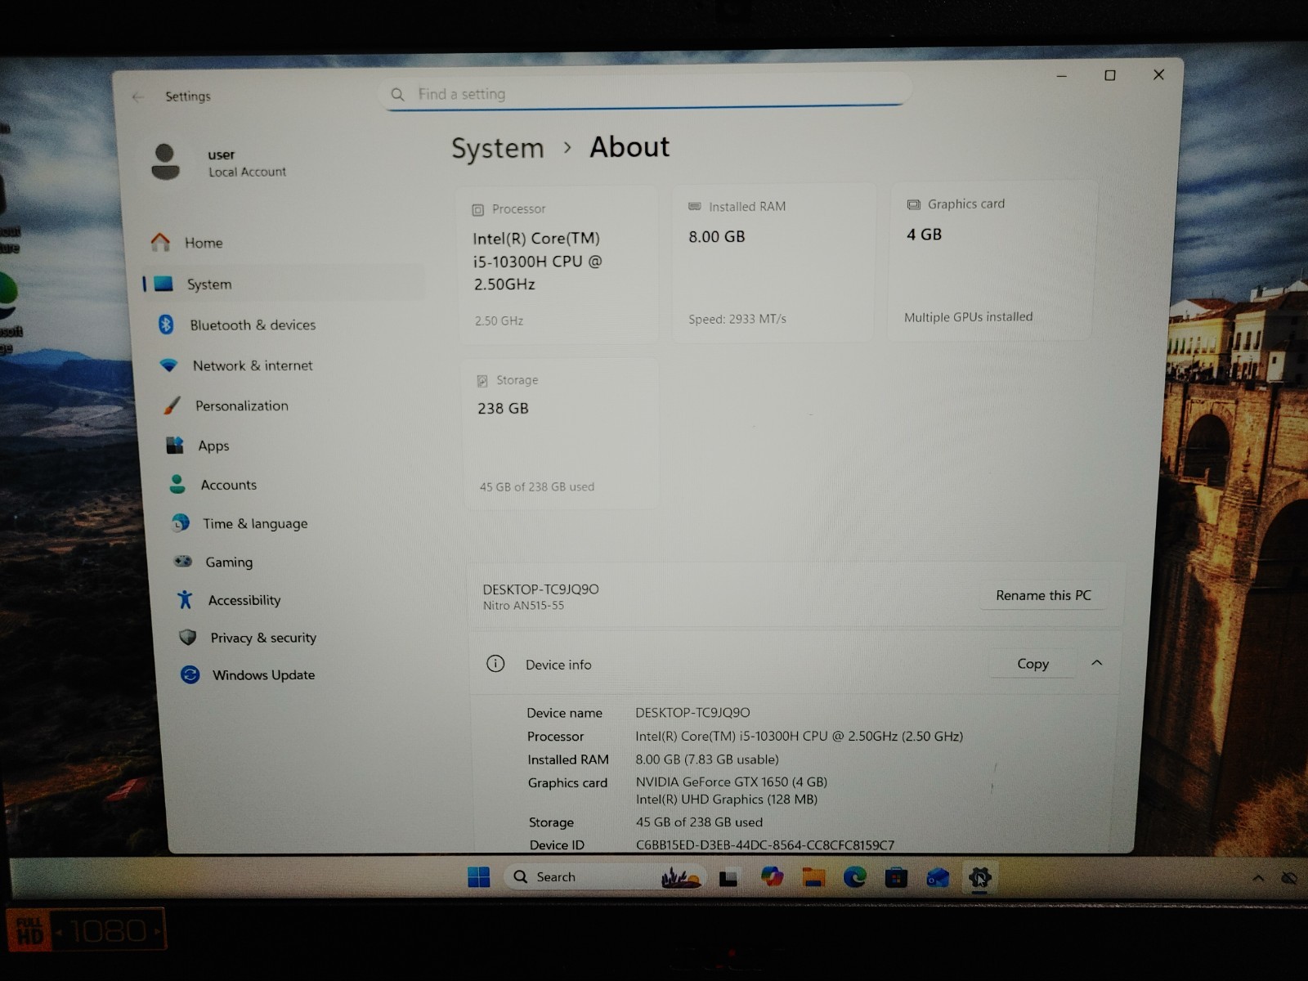The height and width of the screenshot is (981, 1308).
Task: Click the System breadcrumb link
Action: [x=498, y=149]
